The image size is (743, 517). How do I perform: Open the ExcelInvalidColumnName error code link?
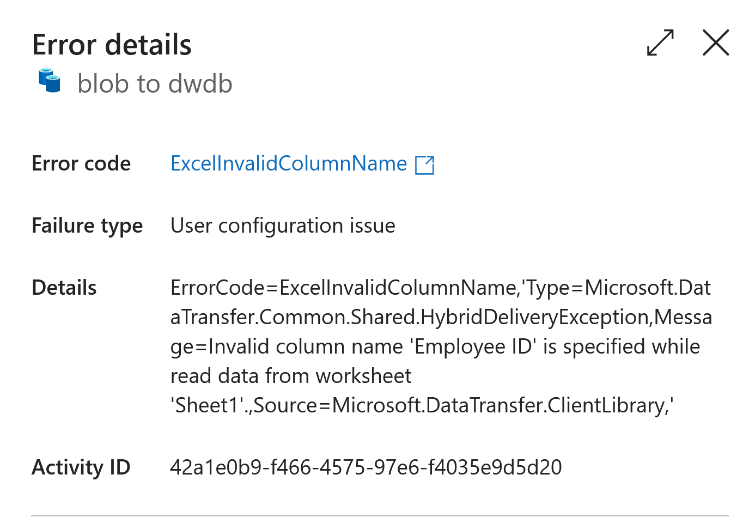click(x=288, y=163)
